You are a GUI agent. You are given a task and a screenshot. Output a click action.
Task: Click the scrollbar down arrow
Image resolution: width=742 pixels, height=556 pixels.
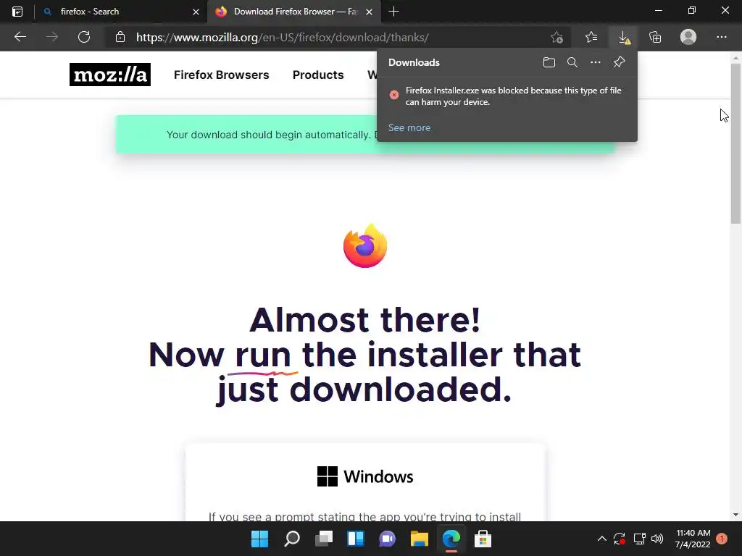[x=735, y=515]
